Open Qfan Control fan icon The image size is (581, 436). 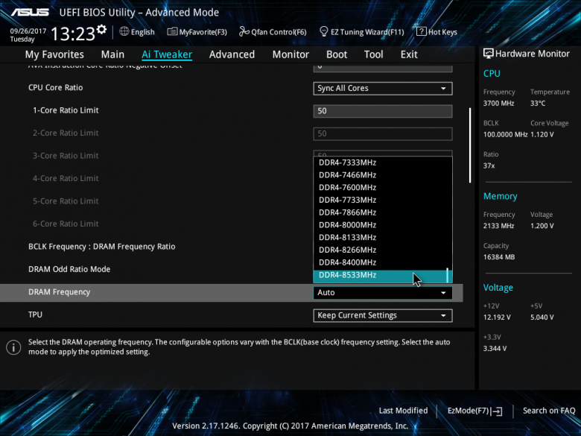coord(244,31)
